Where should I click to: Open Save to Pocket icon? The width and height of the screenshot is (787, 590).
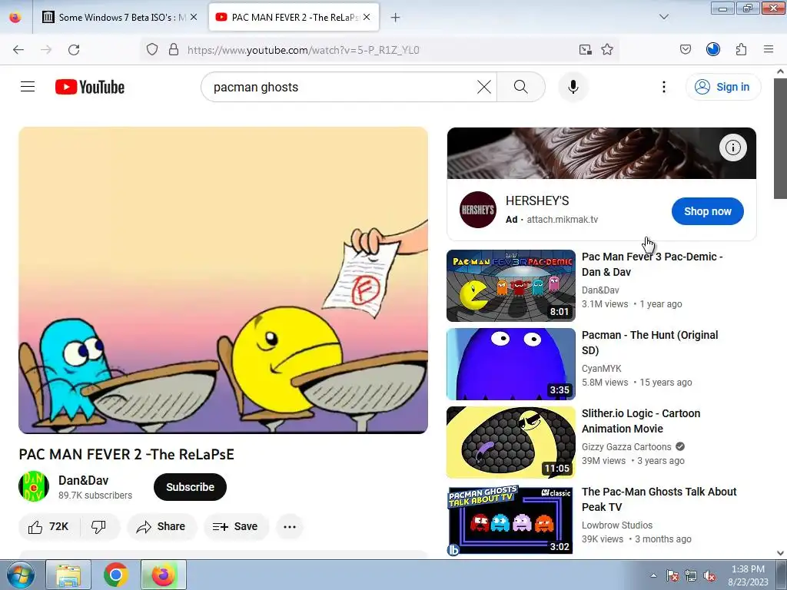click(x=685, y=50)
